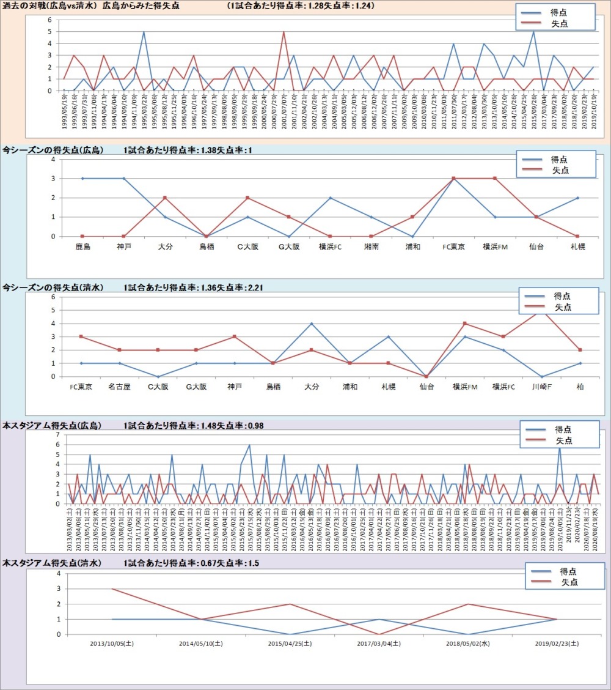Click red 失点 legend line in 本スタジアム(清水) chart
The image size is (611, 690).
pyautogui.click(x=542, y=582)
